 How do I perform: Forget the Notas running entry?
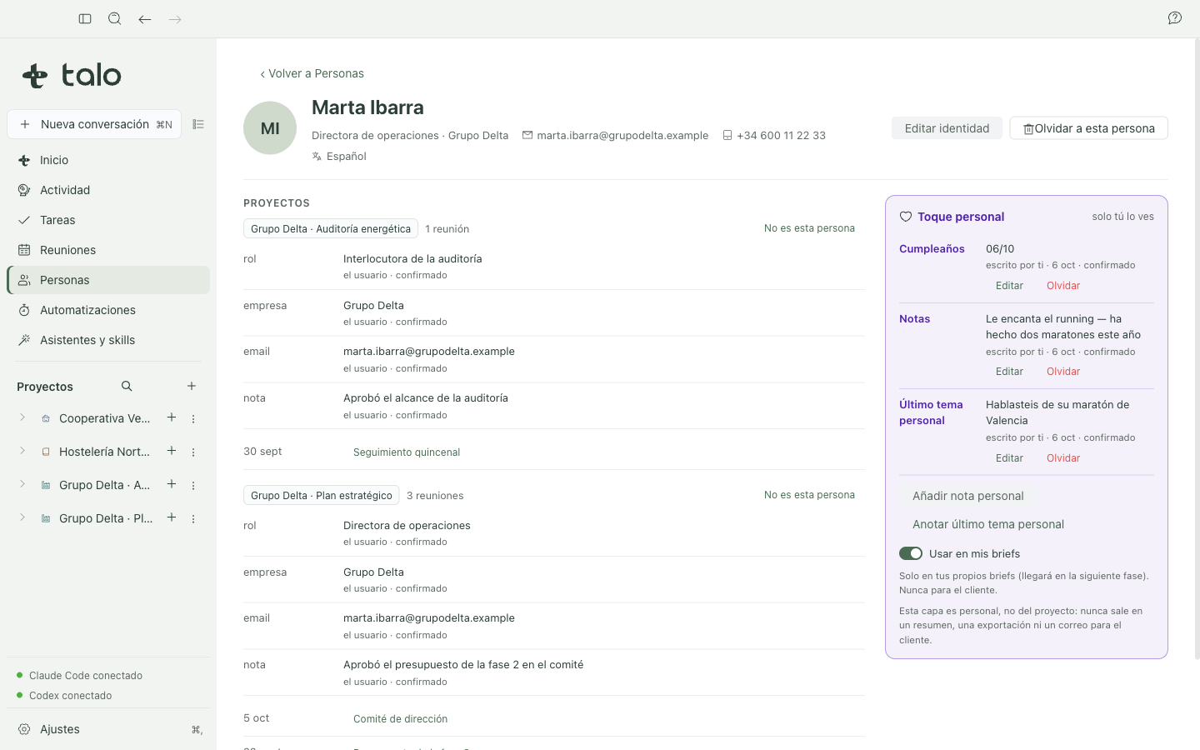1063,372
